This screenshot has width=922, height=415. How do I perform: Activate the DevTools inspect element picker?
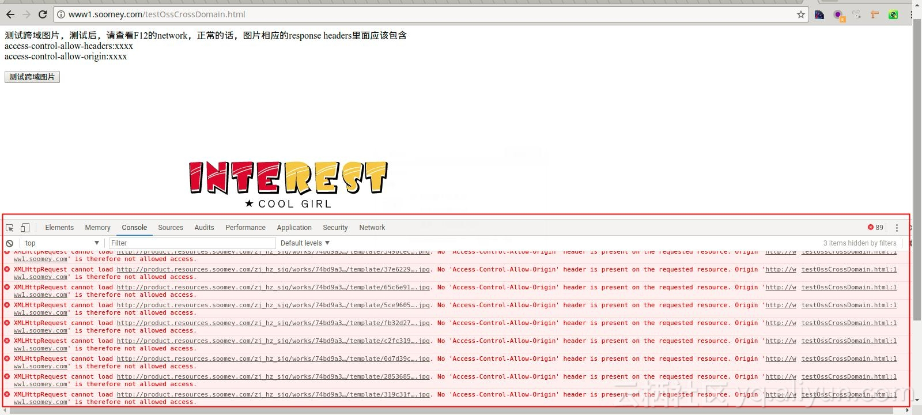(10, 228)
